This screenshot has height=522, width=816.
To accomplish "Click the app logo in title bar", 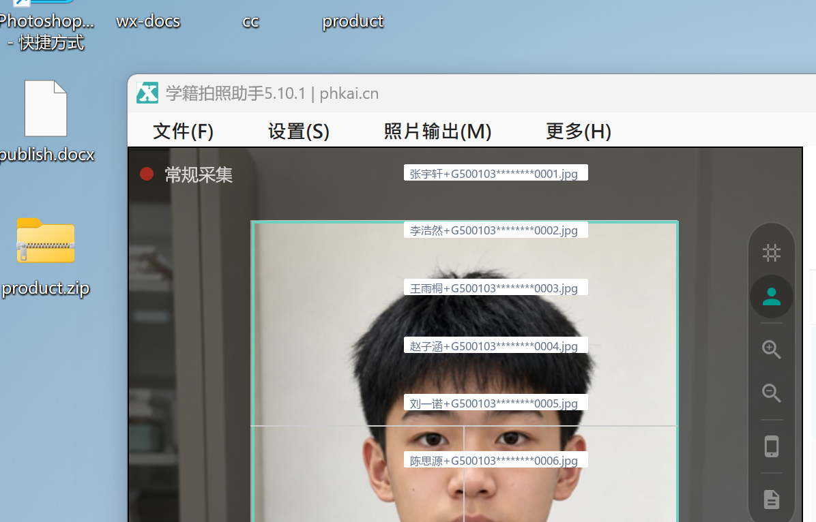I will 147,93.
